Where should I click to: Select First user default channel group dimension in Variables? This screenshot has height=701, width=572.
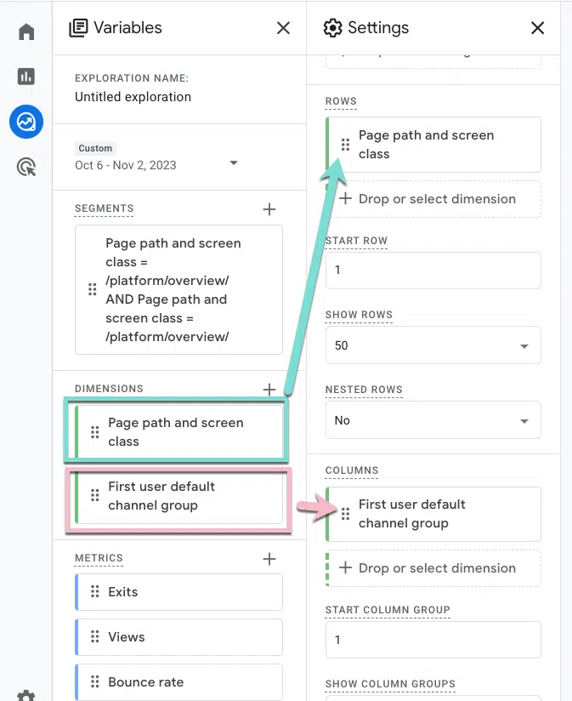click(178, 496)
